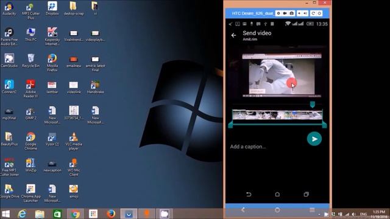Tap the Android home soft key
This screenshot has height=219, width=390.
277,194
